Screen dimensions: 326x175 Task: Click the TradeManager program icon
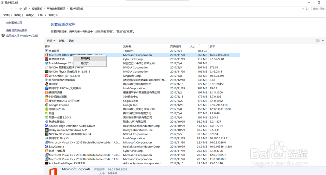47,63
